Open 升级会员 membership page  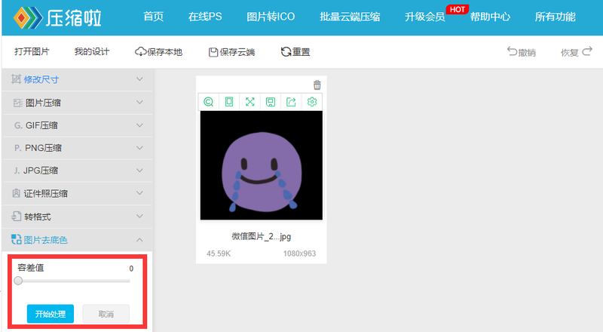(425, 17)
